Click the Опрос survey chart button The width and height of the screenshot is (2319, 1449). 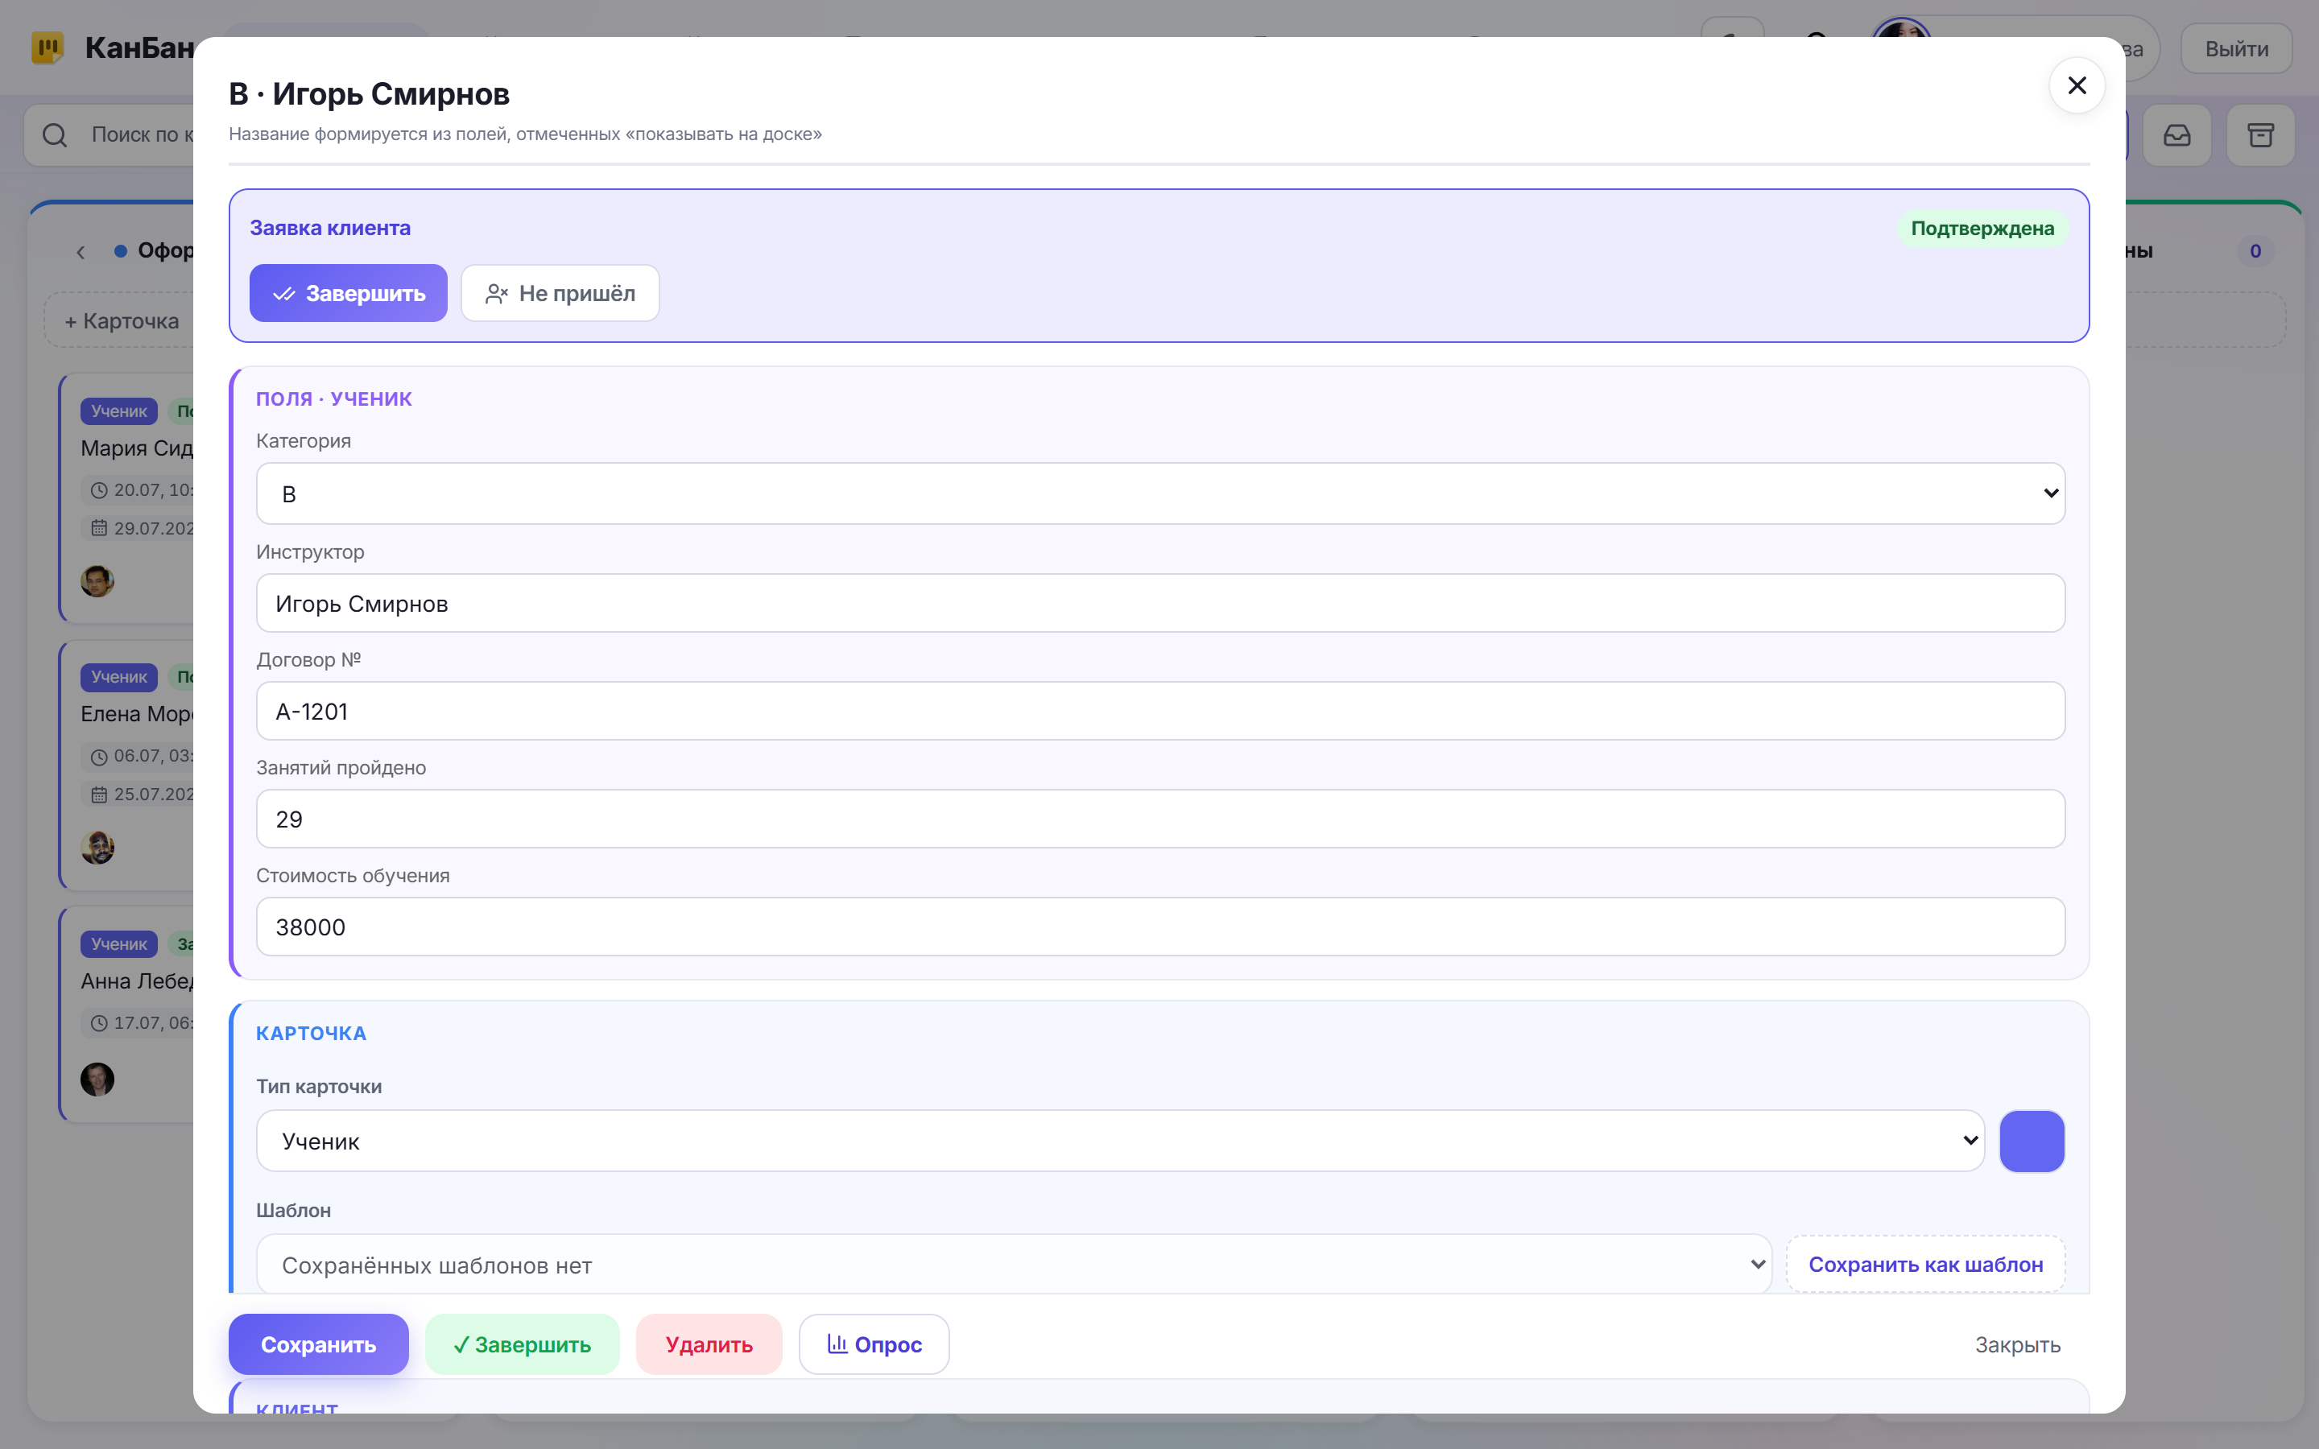coord(874,1344)
